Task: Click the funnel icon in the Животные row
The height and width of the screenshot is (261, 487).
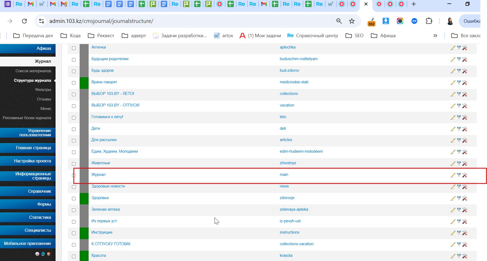Action: (x=459, y=163)
